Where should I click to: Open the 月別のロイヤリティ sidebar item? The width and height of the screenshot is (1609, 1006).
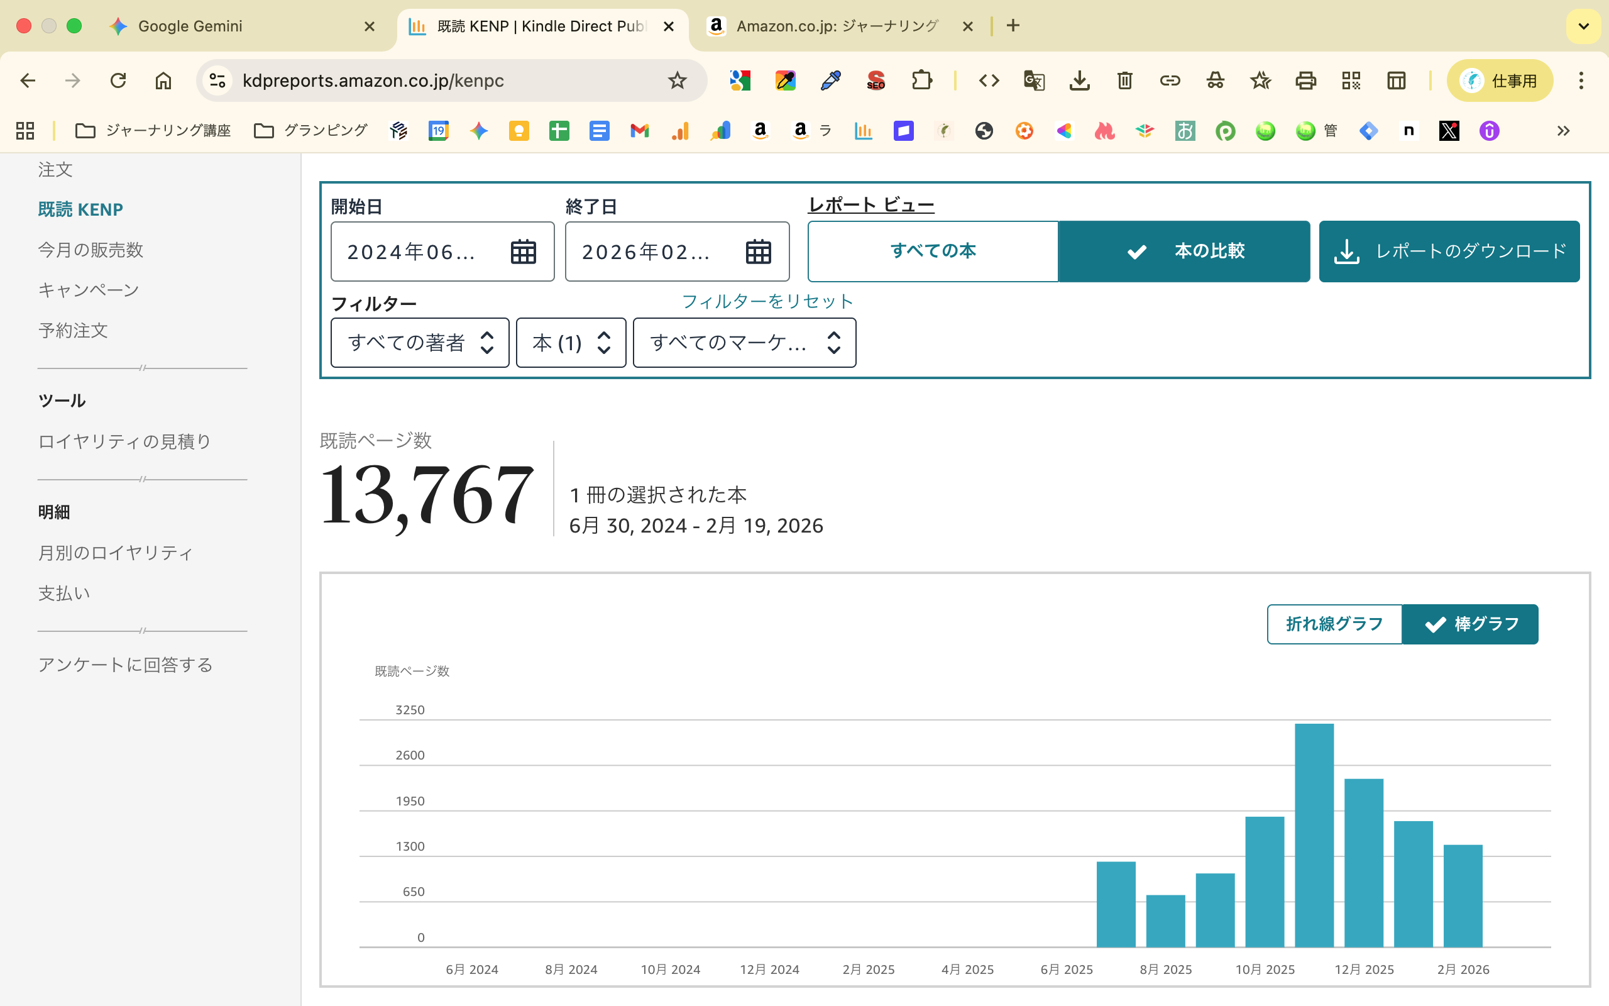click(115, 552)
